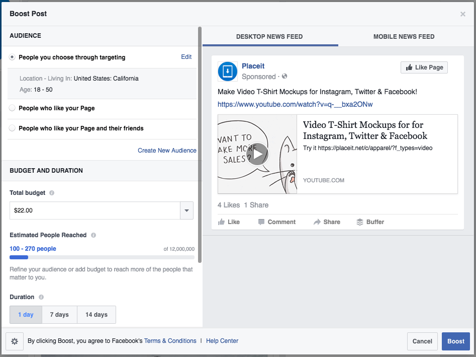476x357 pixels.
Task: Click the estimated reach progress bar
Action: 102,257
